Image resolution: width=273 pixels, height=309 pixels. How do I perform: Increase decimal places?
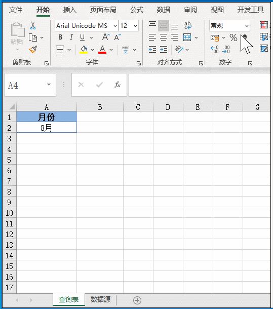click(x=214, y=50)
